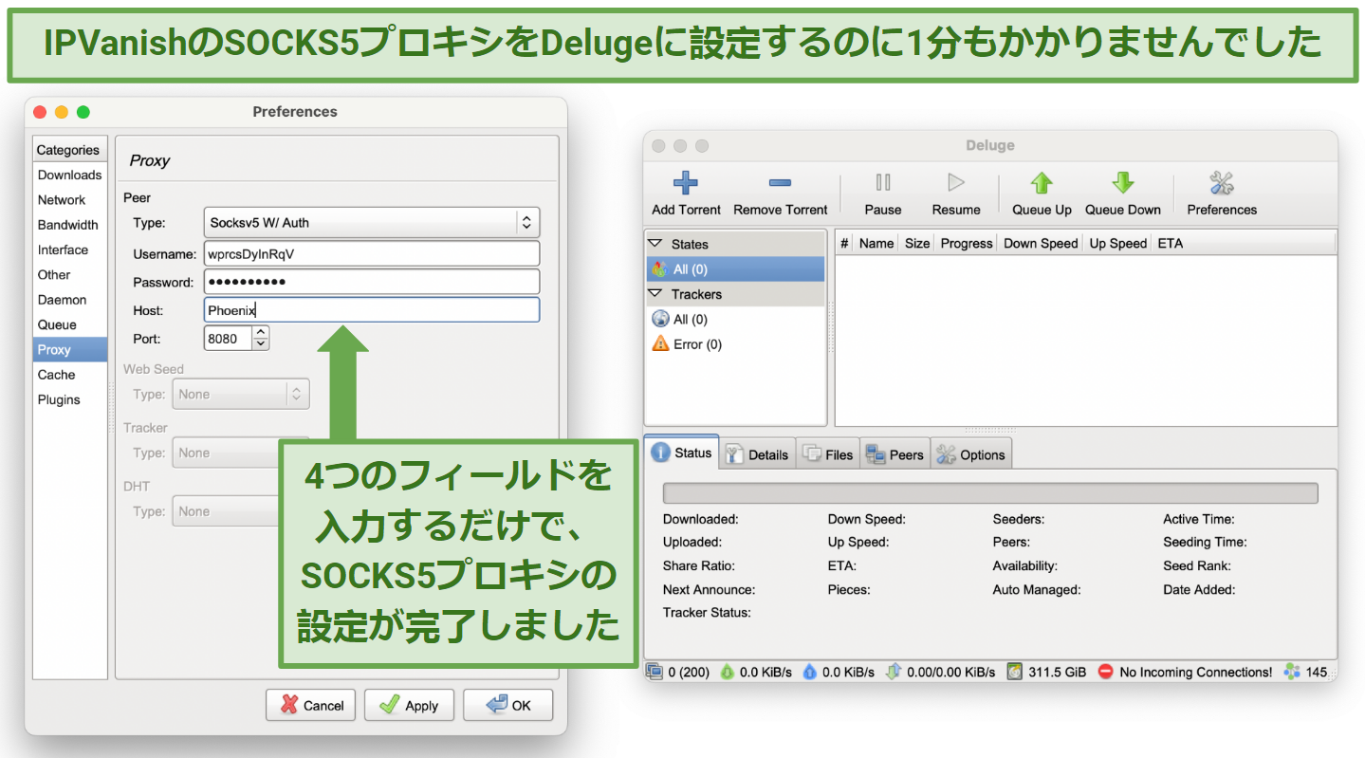
Task: Switch to the Details tab
Action: click(757, 454)
